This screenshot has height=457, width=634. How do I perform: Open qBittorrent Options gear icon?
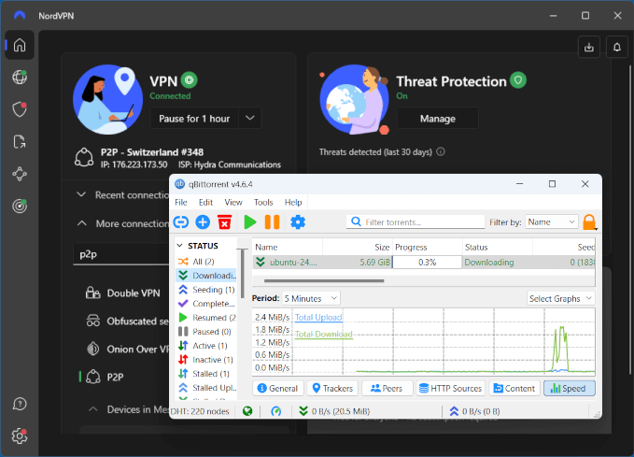(298, 221)
